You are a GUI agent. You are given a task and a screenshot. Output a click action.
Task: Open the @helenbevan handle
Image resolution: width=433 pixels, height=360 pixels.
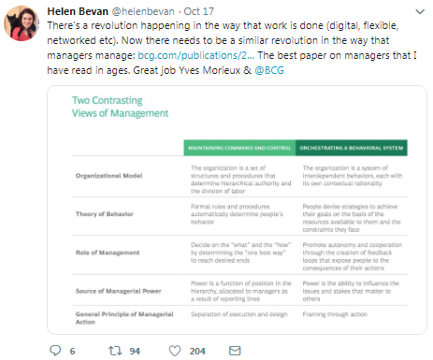click(x=143, y=11)
